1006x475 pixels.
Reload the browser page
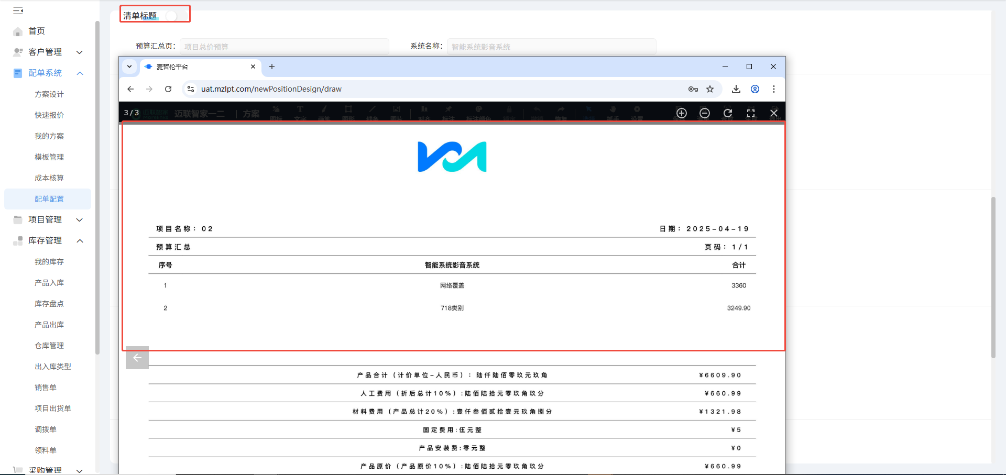coord(168,89)
